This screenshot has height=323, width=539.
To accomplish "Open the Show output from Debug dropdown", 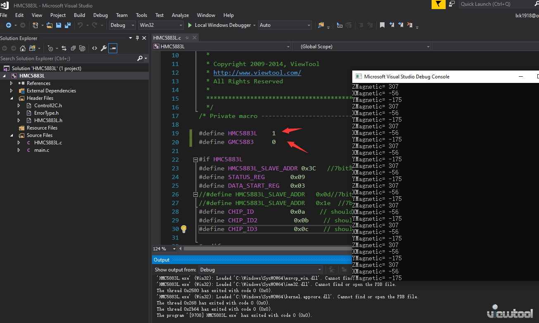I will click(261, 270).
